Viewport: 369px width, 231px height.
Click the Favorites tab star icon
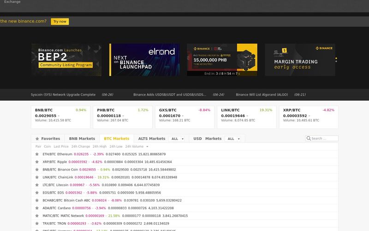pos(37,139)
